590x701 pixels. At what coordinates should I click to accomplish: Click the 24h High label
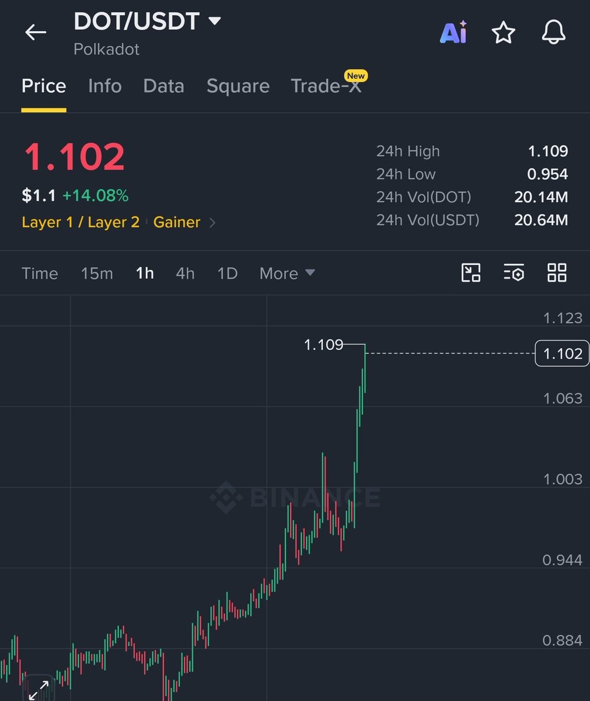coord(408,151)
